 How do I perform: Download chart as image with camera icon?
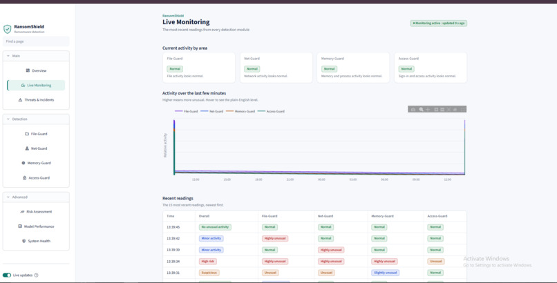(x=413, y=109)
